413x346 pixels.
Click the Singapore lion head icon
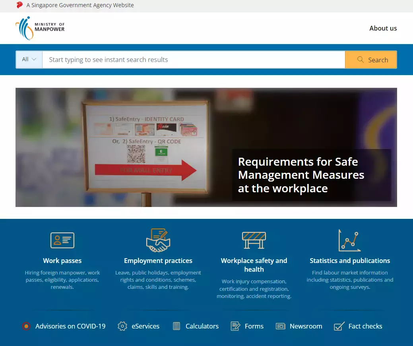pos(19,5)
